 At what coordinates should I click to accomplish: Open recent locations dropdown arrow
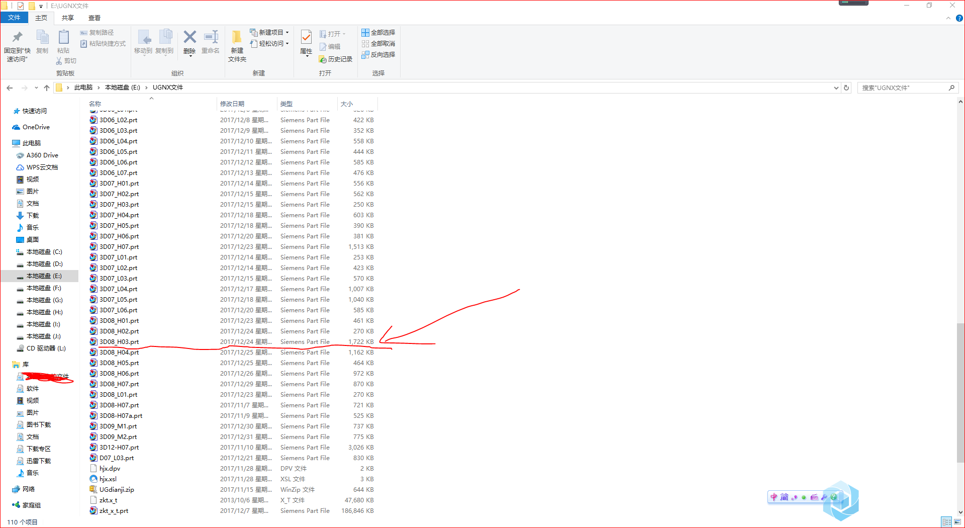click(x=36, y=87)
